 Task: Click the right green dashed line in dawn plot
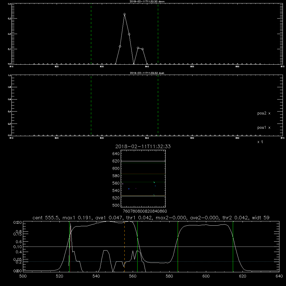tap(158, 34)
